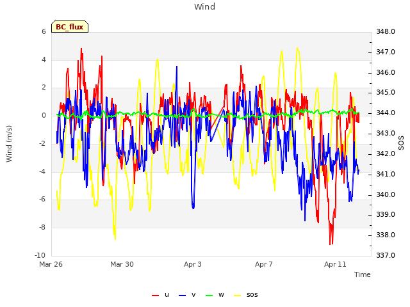
Task: Click the '-10' left axis value
Action: tap(40, 255)
